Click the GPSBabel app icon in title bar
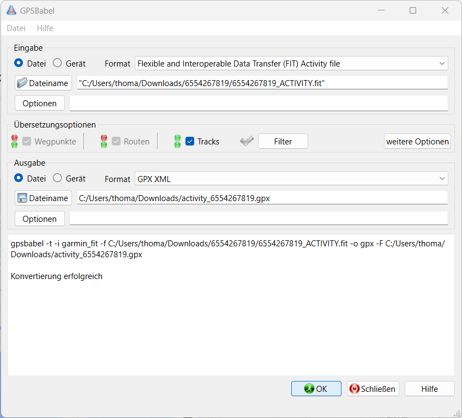Image resolution: width=462 pixels, height=418 pixels. (x=11, y=10)
